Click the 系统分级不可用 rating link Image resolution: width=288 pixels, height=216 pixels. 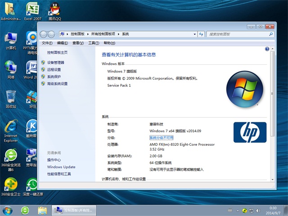pos(161,138)
